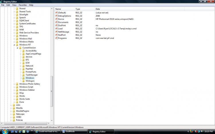Launch Internet Explorer from quick launch
The width and height of the screenshot is (215, 134).
point(20,131)
